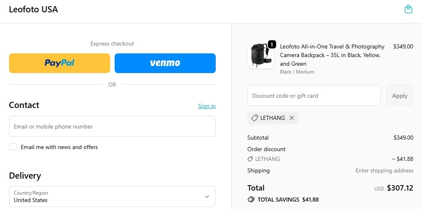
Task: Focus the Email or mobile phone field
Action: (112, 126)
